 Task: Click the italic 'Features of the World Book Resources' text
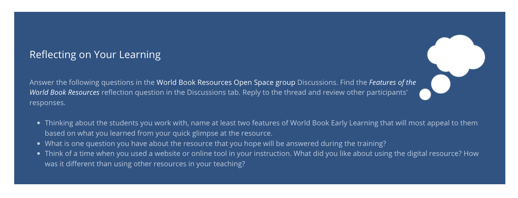tap(223, 87)
